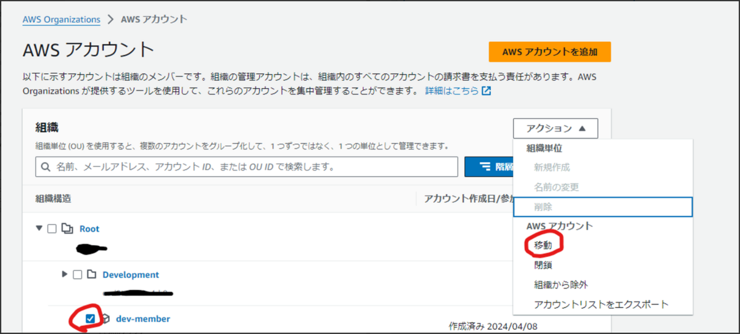Collapse the Root tree node arrow
Screen dimensions: 740x334
39,228
